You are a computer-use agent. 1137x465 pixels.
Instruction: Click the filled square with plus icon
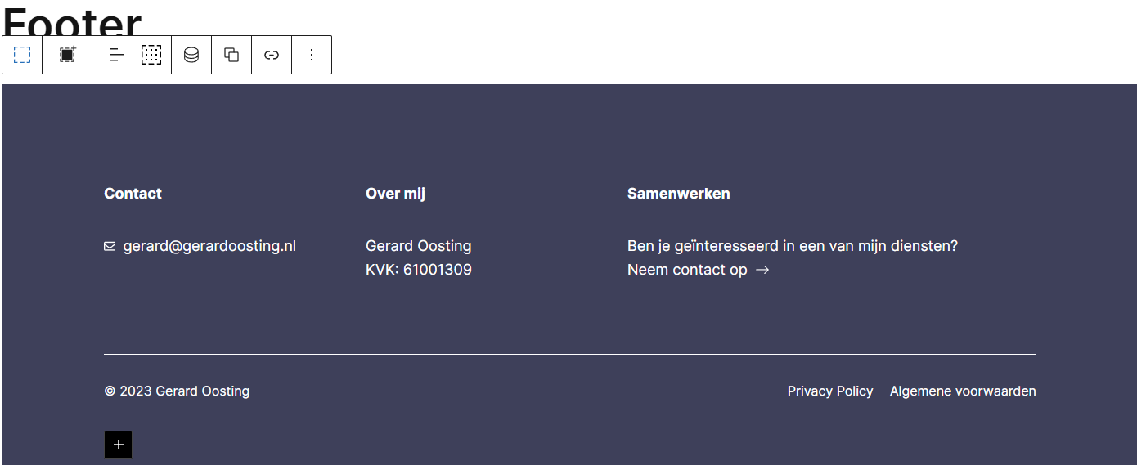(67, 55)
